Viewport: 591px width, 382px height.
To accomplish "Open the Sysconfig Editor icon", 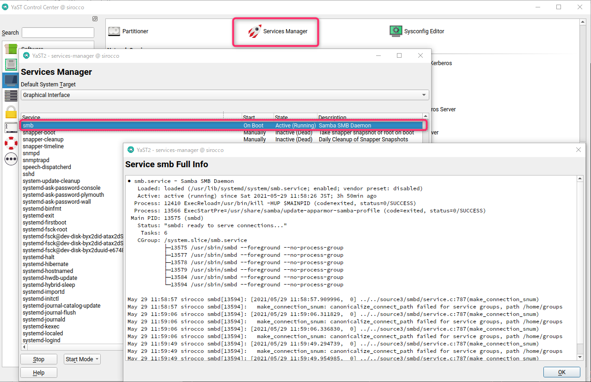I will (x=396, y=31).
